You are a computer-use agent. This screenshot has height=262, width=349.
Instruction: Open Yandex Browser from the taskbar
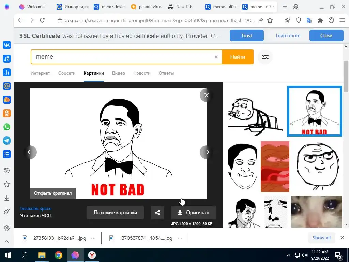click(x=92, y=255)
